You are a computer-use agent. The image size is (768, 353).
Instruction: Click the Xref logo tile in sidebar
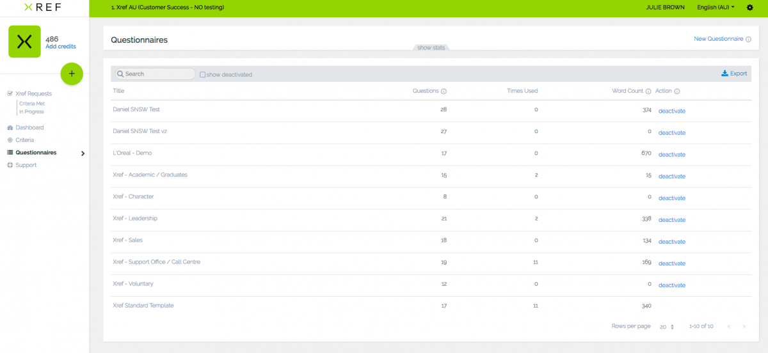pos(24,42)
